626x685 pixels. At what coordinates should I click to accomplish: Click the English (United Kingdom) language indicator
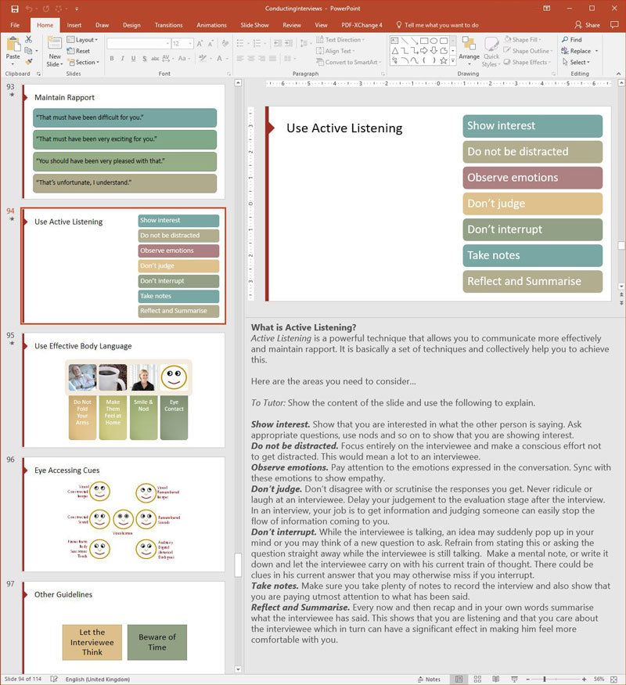coord(98,680)
